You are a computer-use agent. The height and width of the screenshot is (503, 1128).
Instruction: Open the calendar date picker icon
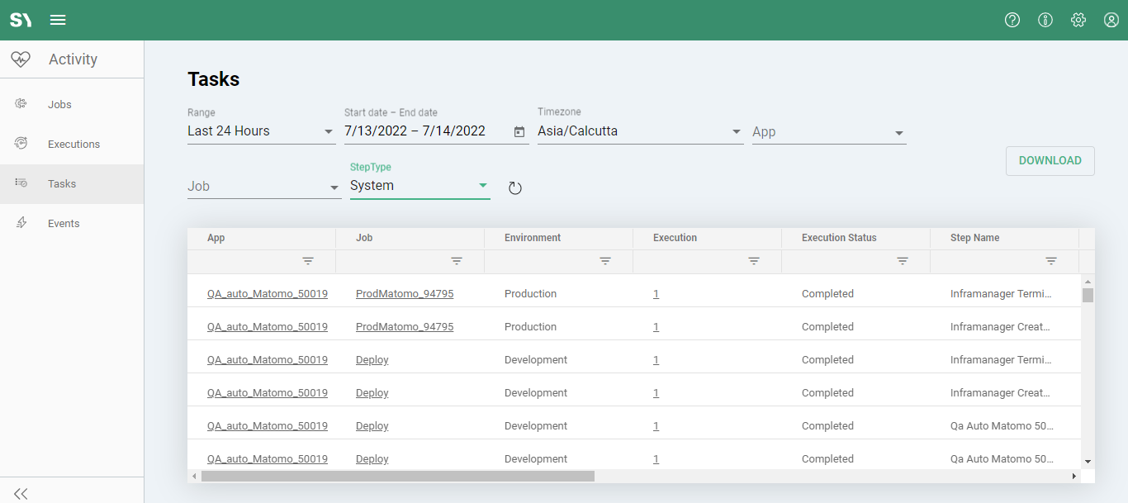point(519,132)
